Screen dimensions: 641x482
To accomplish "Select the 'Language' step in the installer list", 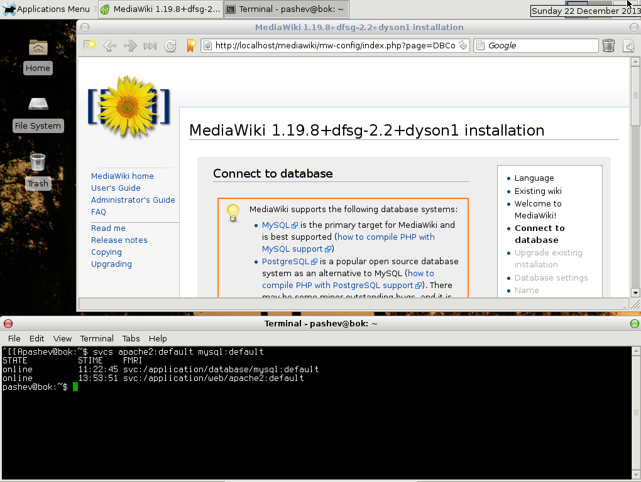I will coord(534,178).
